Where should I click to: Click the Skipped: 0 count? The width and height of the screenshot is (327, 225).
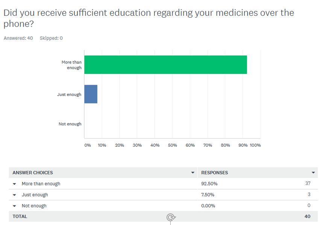click(51, 38)
